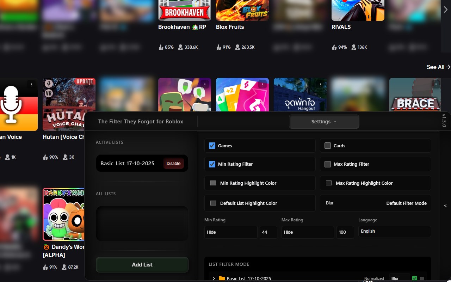Viewport: 451px width, 282px height.
Task: Click 'The Filter They Forgot for Roblox' title
Action: coord(141,122)
